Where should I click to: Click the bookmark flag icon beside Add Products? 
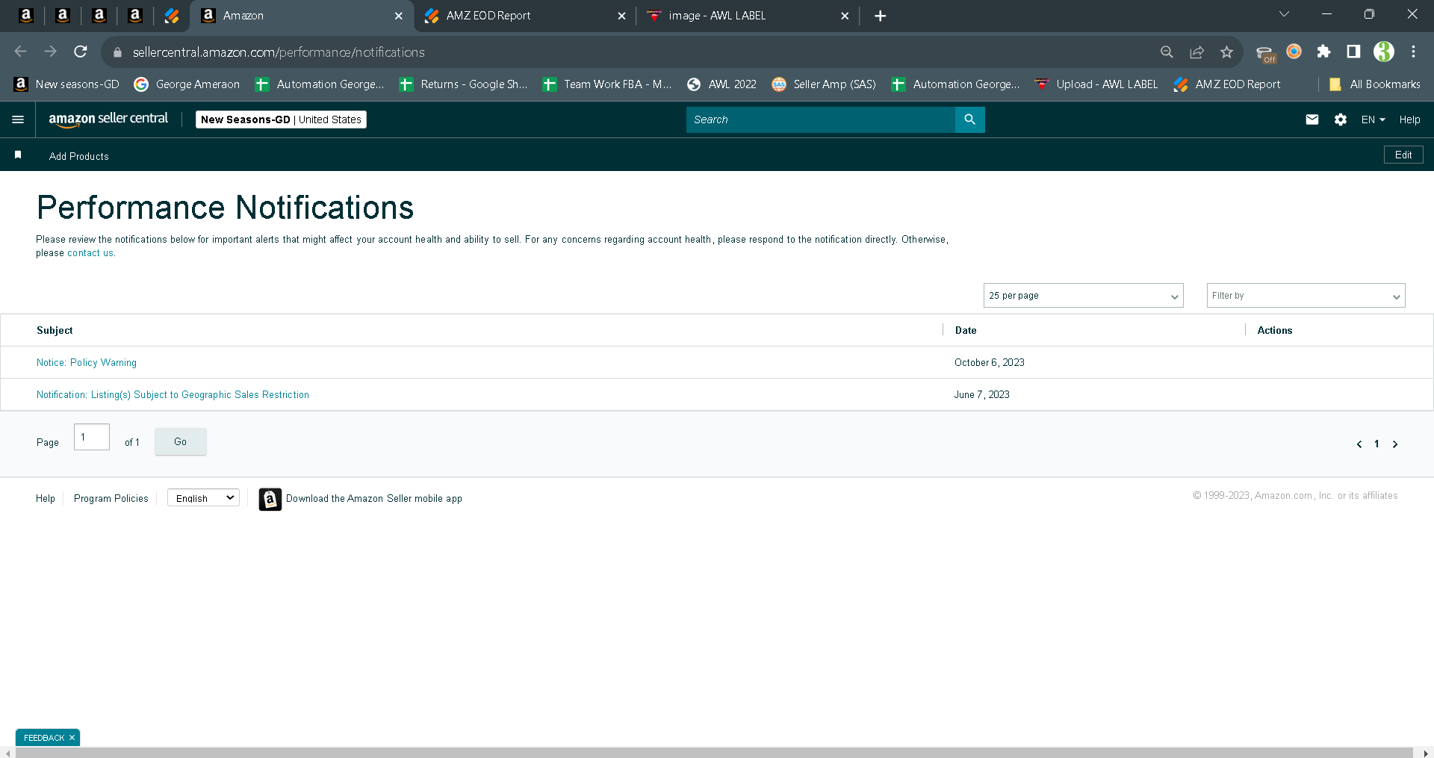point(18,155)
